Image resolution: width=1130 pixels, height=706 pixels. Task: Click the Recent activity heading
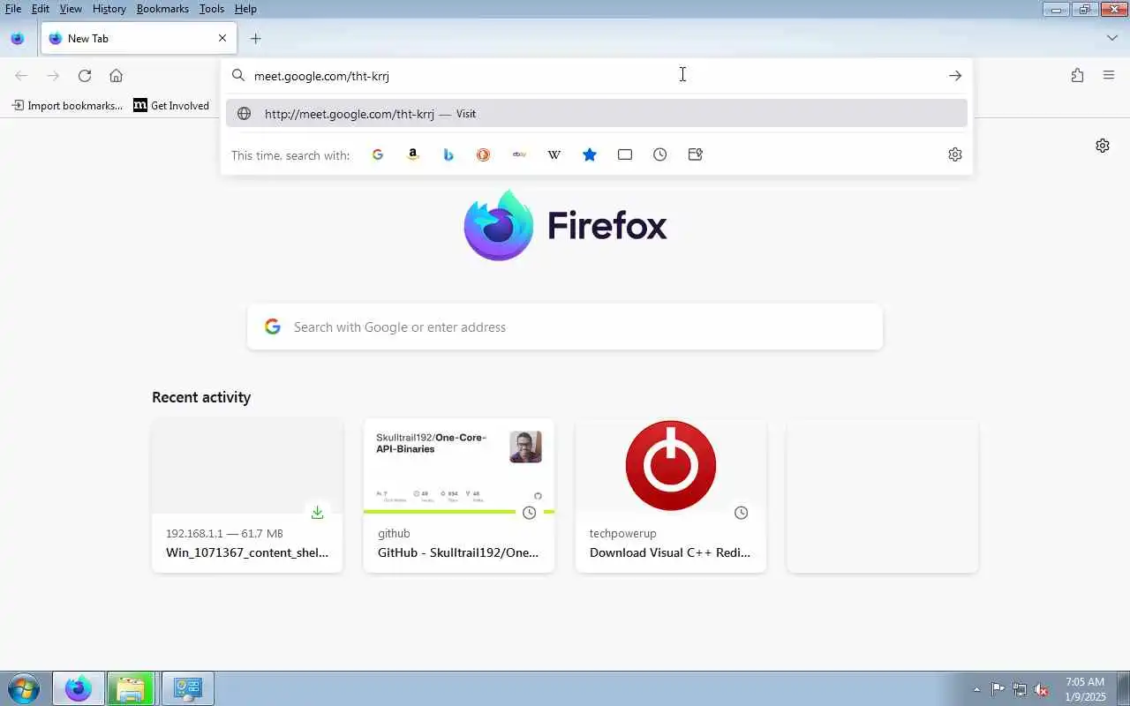point(201,397)
